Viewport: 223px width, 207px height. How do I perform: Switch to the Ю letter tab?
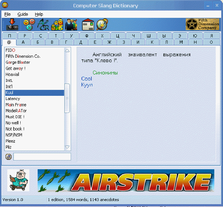point(195,36)
